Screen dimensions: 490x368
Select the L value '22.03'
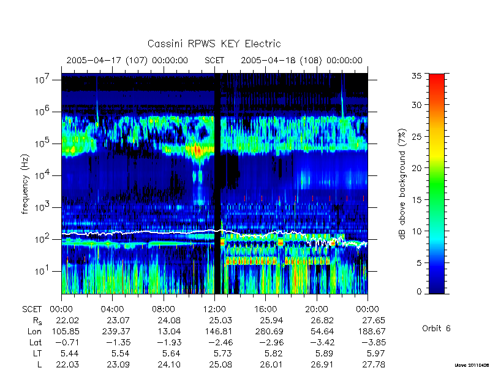67,364
